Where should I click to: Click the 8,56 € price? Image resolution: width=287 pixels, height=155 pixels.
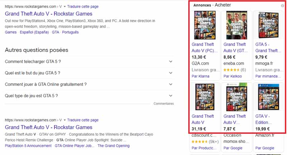pos(229,57)
